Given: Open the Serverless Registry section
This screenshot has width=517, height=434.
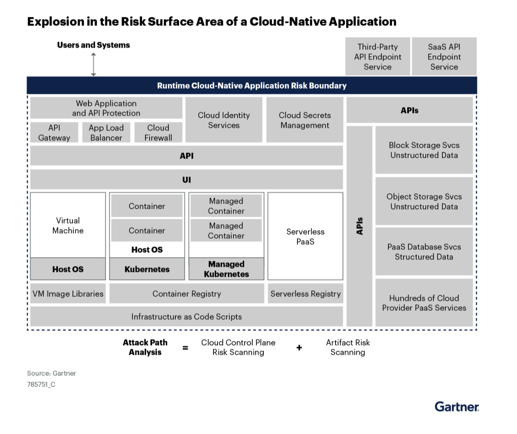Looking at the screenshot, I should (x=305, y=294).
